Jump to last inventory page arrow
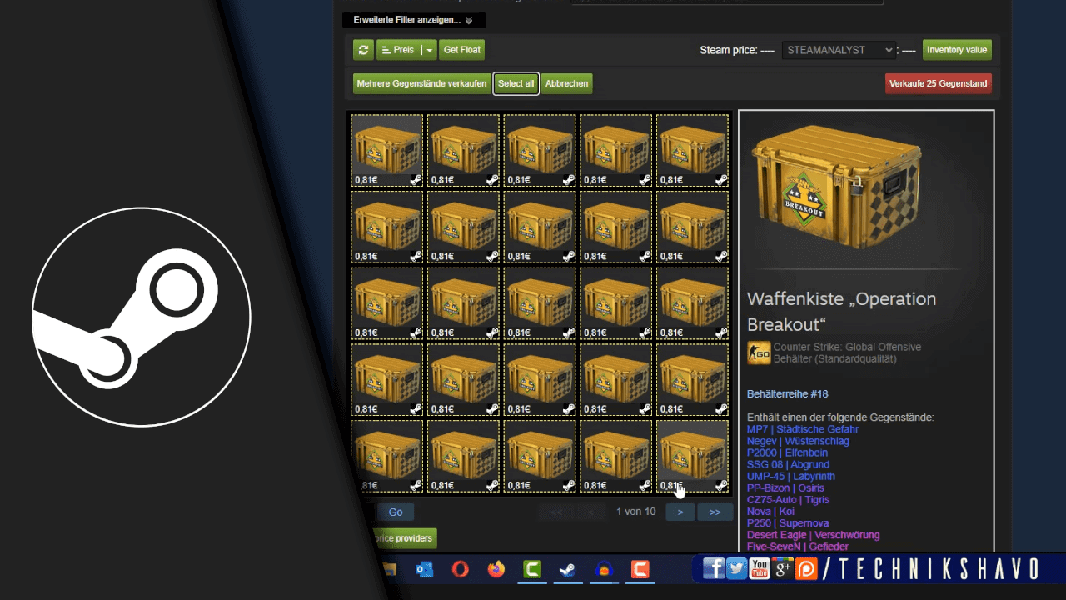The height and width of the screenshot is (600, 1066). tap(715, 512)
